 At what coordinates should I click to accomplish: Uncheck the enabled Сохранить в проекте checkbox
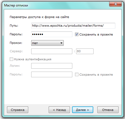pyautogui.click(x=77, y=34)
